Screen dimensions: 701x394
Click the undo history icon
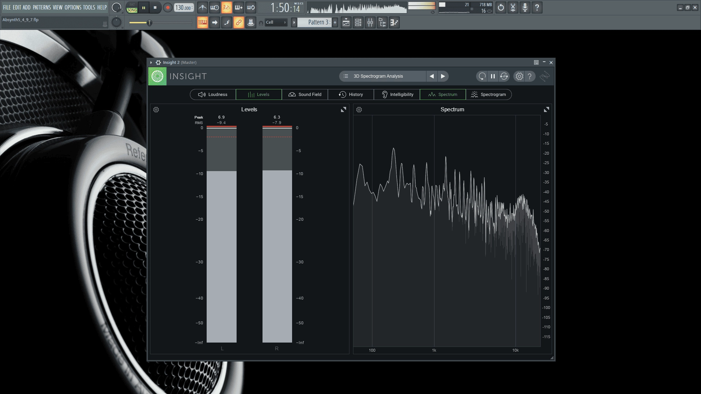501,7
